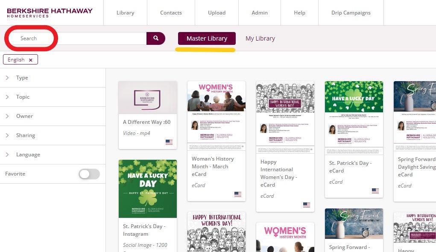Image resolution: width=436 pixels, height=252 pixels.
Task: Remove the English filter tag
Action: (31, 60)
